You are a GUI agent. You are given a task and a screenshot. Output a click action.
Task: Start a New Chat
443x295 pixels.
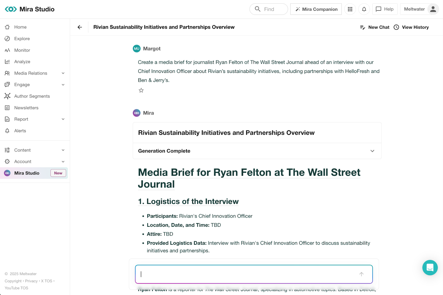375,27
